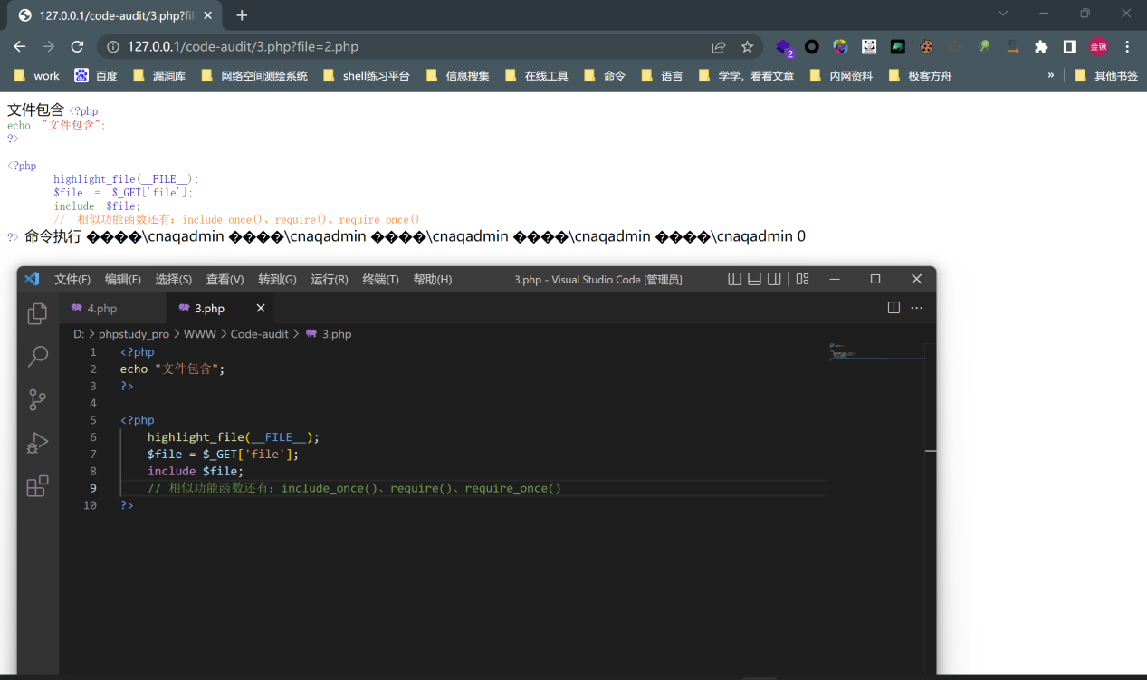Close the active browser tab

209,15
